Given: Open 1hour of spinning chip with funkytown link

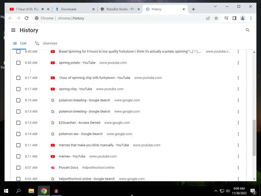Looking at the screenshot, I should click(x=94, y=78).
